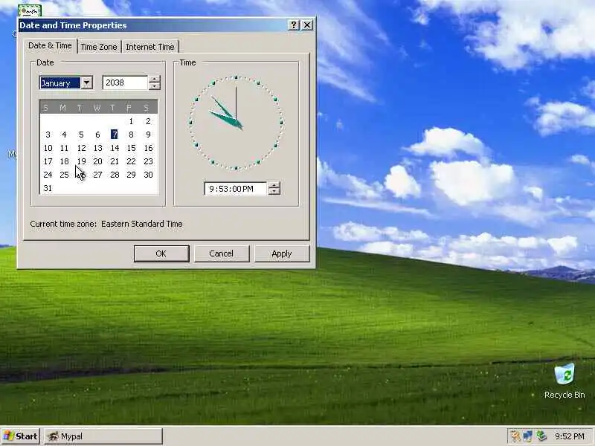Click the time field showing 9:53:00 PM
The width and height of the screenshot is (595, 446).
[236, 189]
